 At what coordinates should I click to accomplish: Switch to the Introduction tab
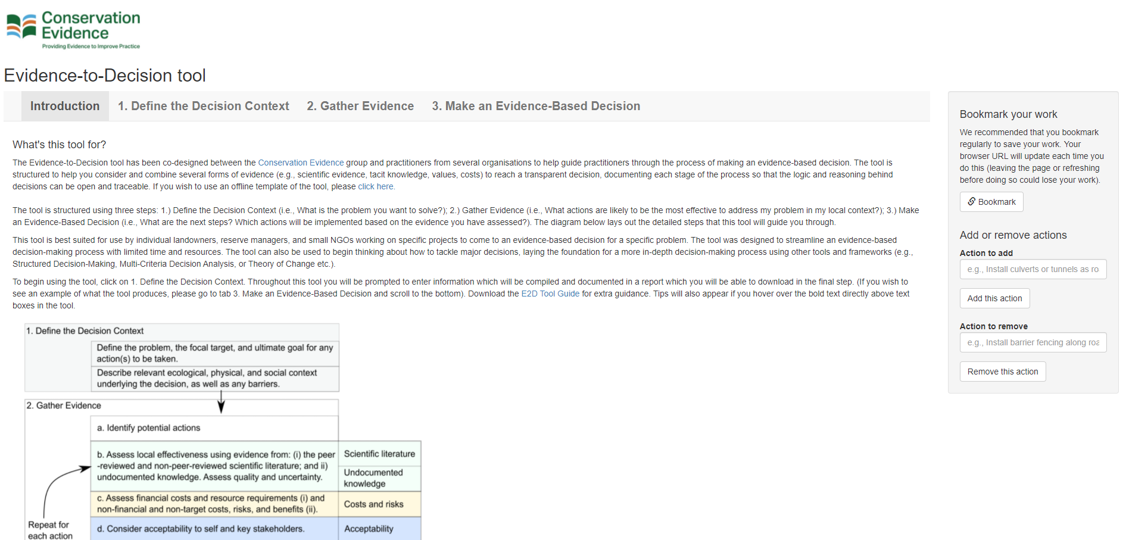point(64,106)
